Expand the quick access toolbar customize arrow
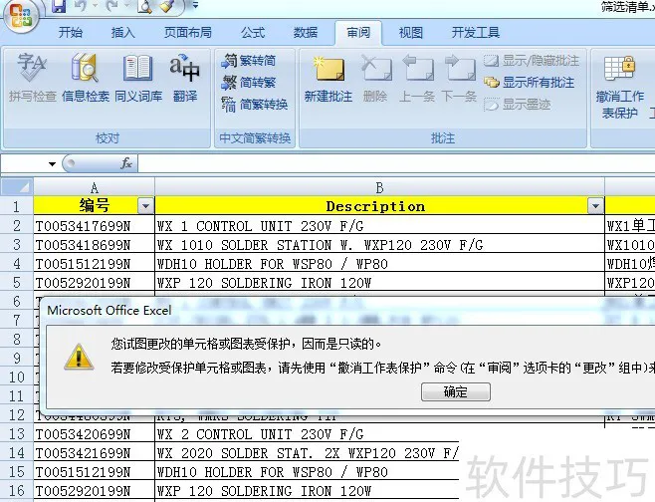The width and height of the screenshot is (655, 502). click(195, 5)
